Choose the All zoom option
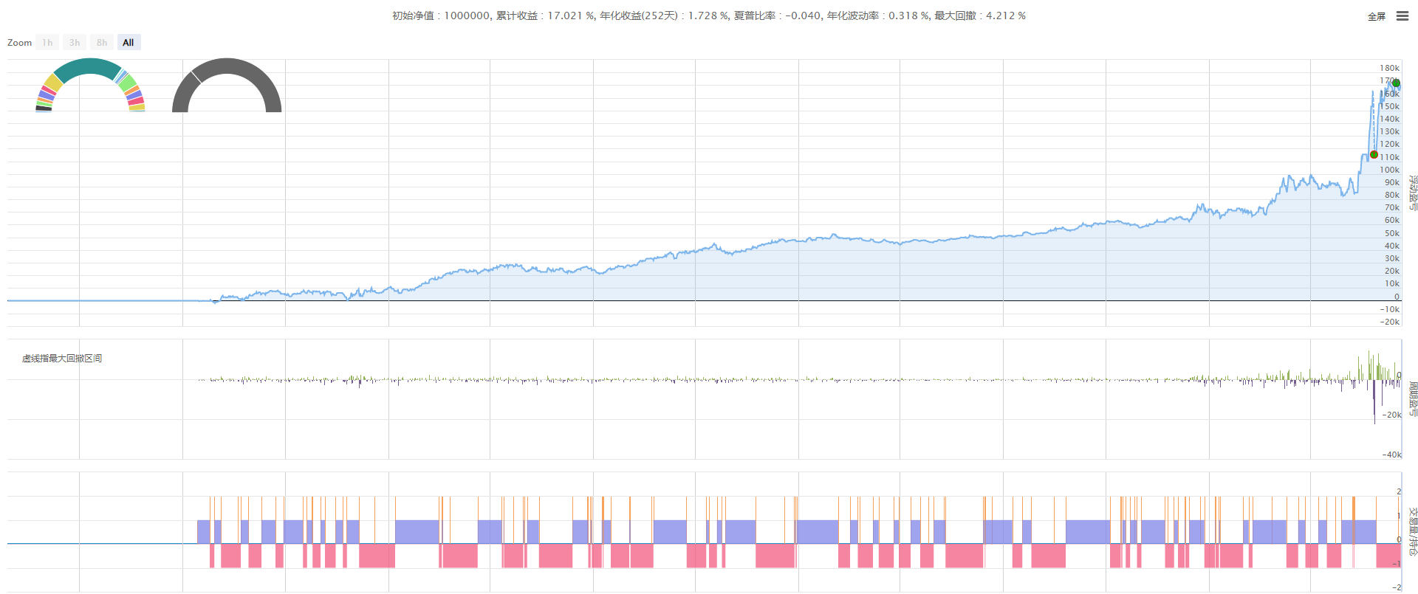Screen dimensions: 1418x594 pos(129,43)
